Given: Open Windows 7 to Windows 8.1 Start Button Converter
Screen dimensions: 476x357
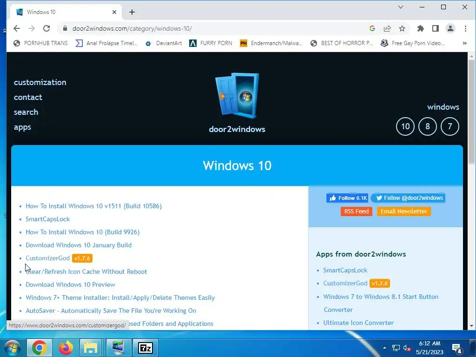Looking at the screenshot, I should point(381,303).
